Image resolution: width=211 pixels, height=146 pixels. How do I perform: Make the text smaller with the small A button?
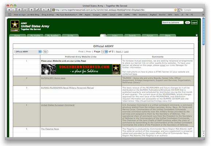tap(43, 10)
